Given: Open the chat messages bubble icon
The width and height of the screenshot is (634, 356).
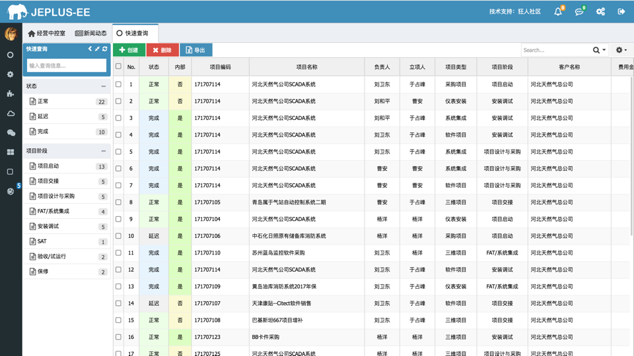Looking at the screenshot, I should (579, 12).
